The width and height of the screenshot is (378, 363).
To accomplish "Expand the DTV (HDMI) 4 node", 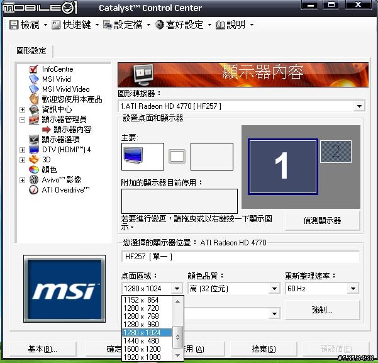I will pos(22,150).
